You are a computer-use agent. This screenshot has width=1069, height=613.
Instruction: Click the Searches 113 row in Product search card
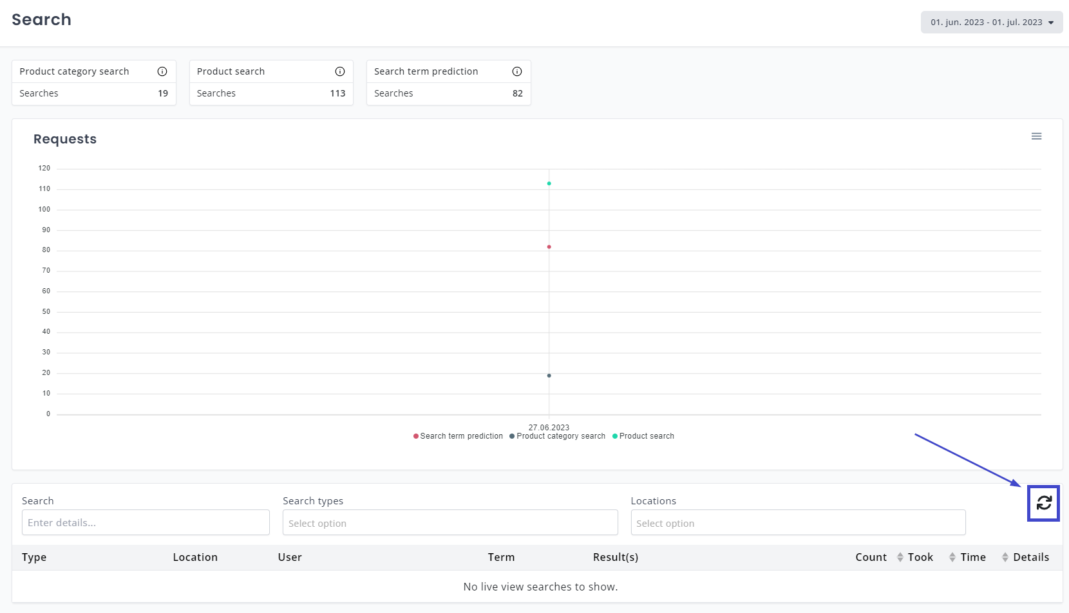(270, 93)
